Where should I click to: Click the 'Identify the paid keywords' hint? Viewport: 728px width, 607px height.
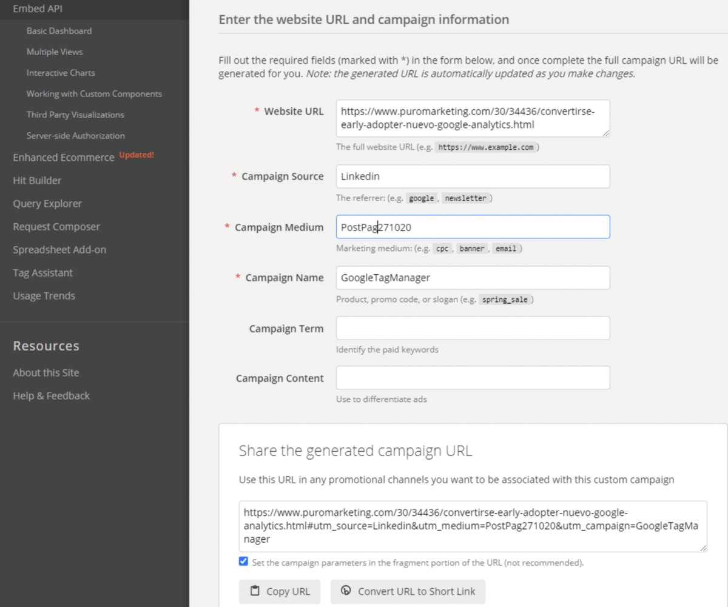(387, 350)
